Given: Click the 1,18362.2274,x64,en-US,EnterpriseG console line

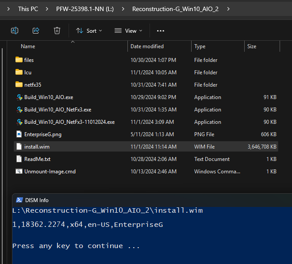Looking at the screenshot, I should (88, 225).
